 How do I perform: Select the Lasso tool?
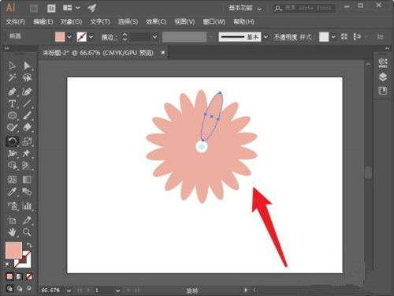(x=27, y=77)
